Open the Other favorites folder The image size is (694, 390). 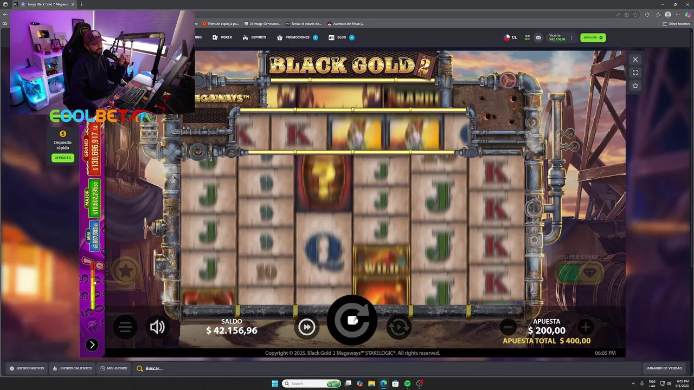click(x=677, y=24)
